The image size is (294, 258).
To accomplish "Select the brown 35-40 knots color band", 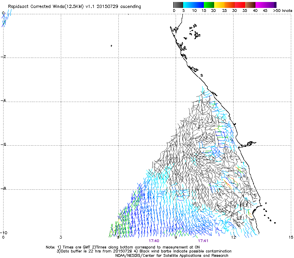I will (250, 5).
